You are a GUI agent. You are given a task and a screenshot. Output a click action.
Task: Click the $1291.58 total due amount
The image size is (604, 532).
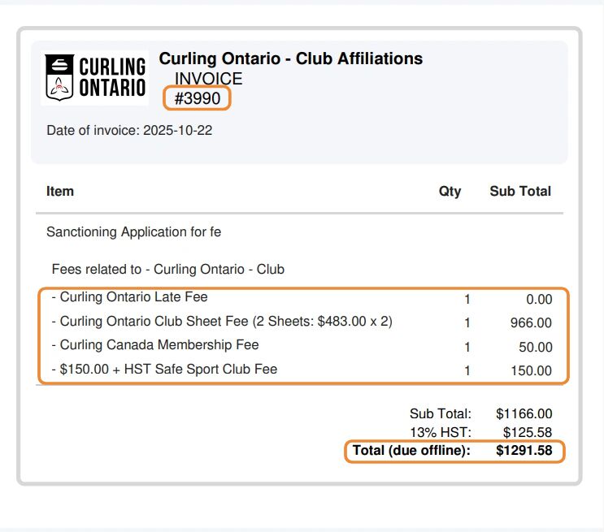coord(524,450)
